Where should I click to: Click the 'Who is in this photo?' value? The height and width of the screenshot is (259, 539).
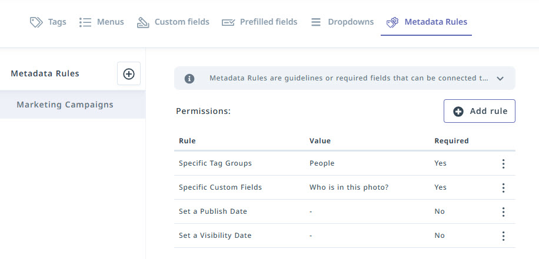[348, 187]
